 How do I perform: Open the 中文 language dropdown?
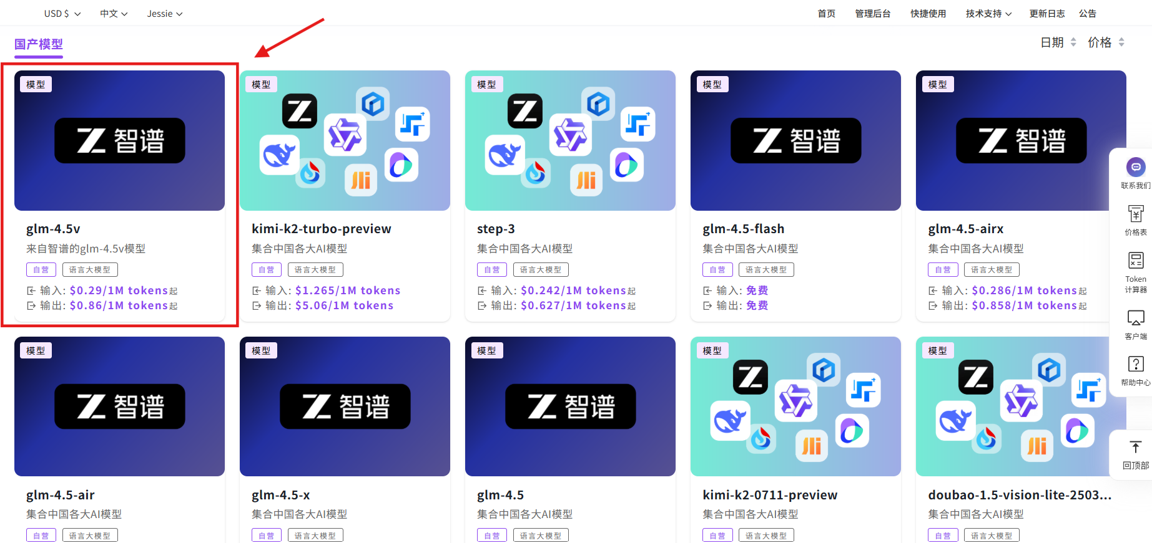tap(114, 14)
